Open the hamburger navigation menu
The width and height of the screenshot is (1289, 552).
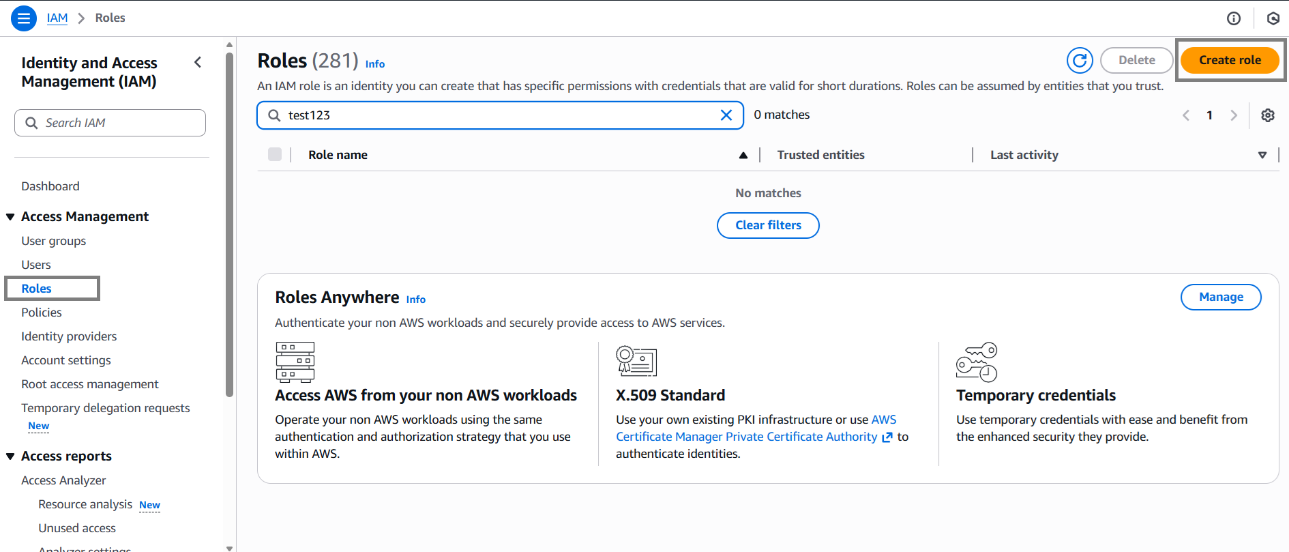point(24,18)
